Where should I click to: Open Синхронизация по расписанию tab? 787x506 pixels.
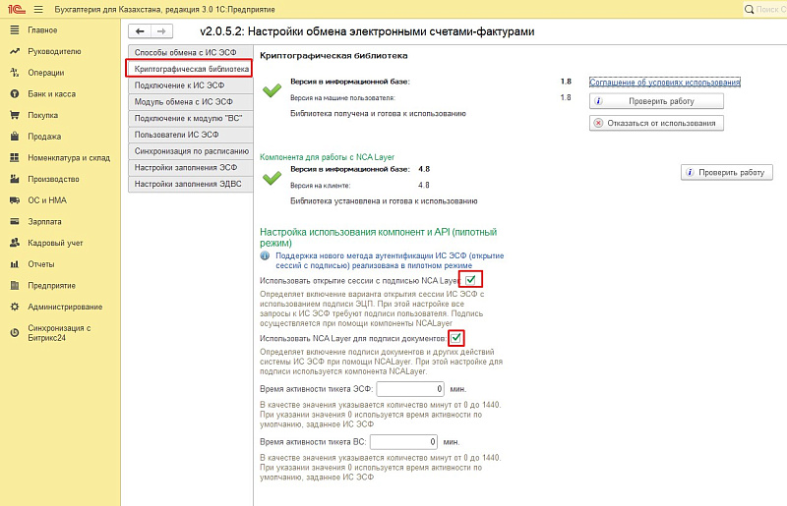tap(190, 150)
